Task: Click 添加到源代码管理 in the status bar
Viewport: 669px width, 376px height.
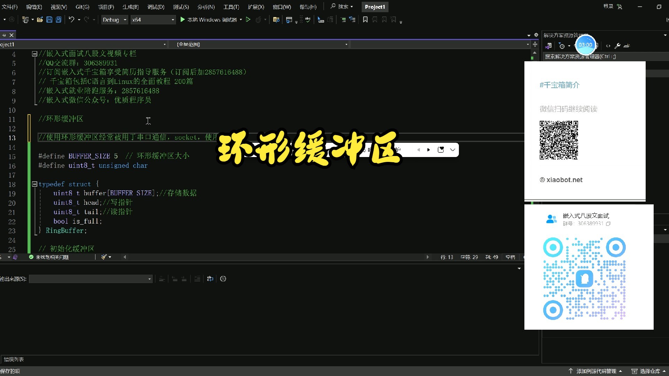Action: point(595,371)
